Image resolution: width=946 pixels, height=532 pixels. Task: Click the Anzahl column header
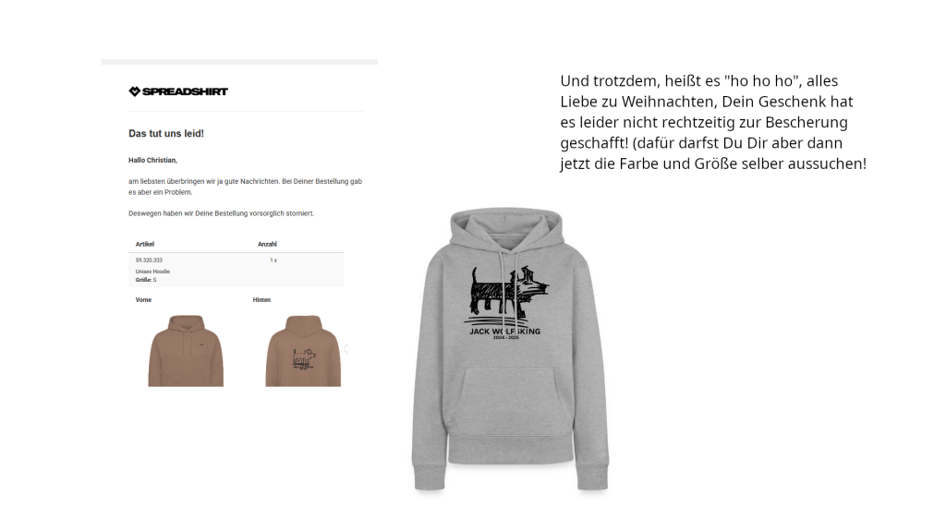coord(267,244)
